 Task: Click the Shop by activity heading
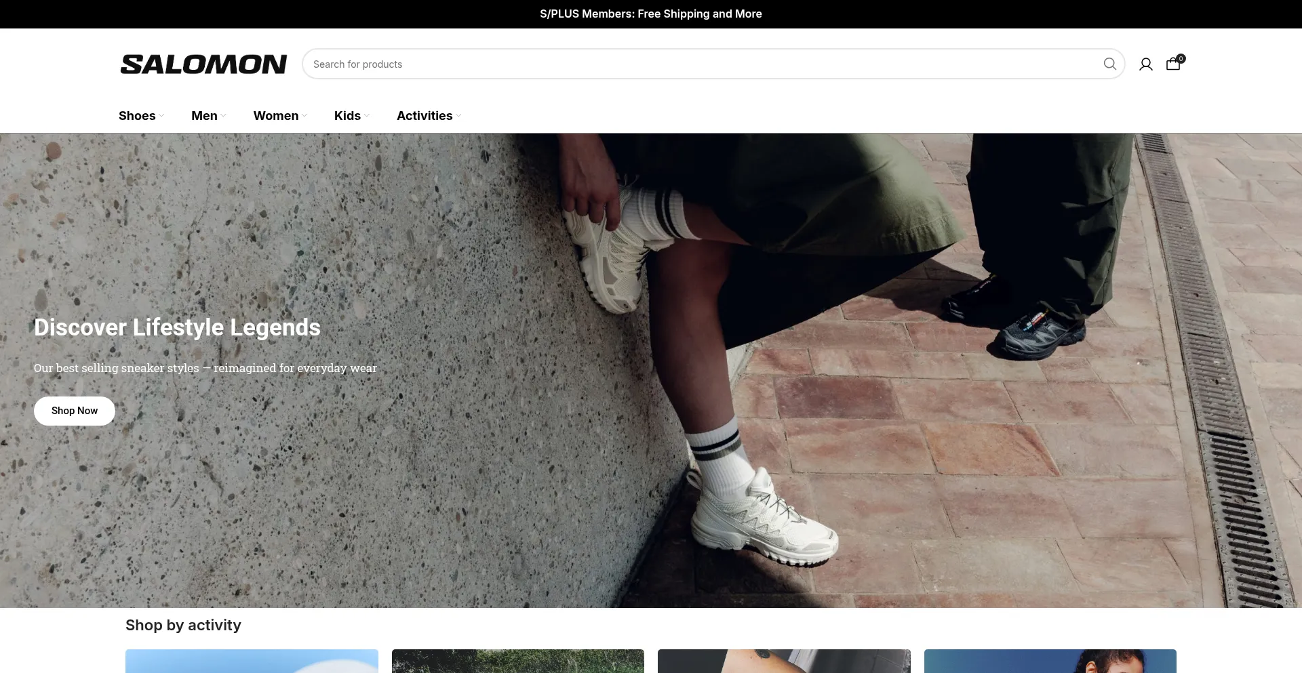[183, 625]
